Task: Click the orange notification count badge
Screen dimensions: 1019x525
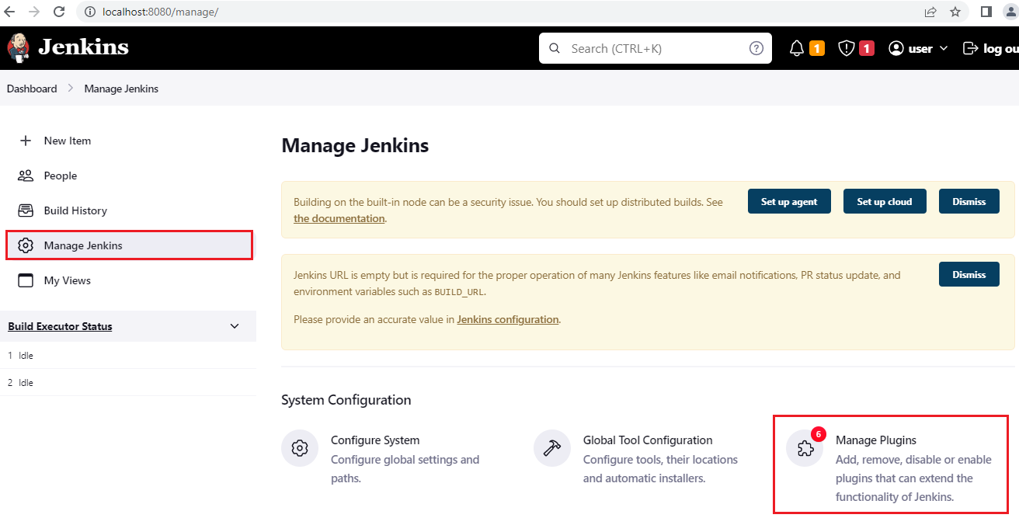Action: 817,48
